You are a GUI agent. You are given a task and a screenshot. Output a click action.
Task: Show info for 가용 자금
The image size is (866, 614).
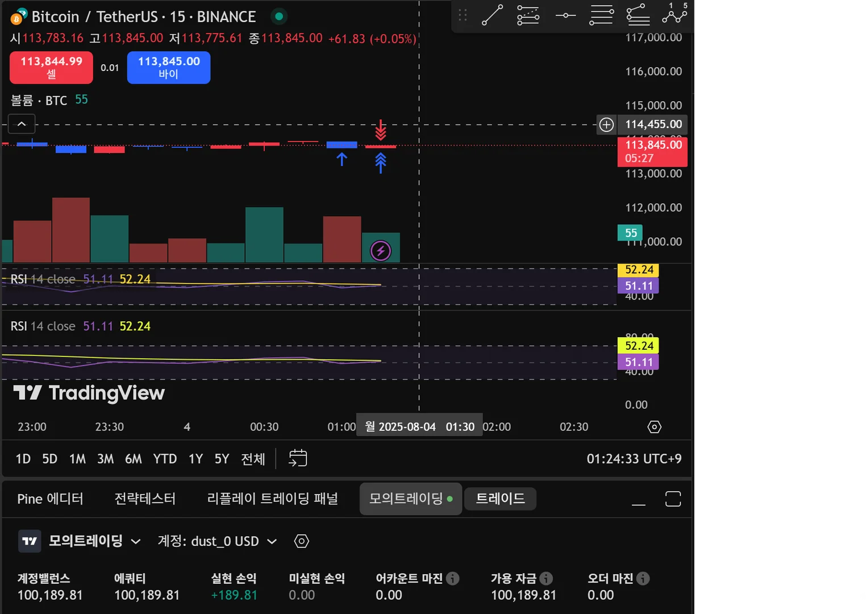point(546,578)
